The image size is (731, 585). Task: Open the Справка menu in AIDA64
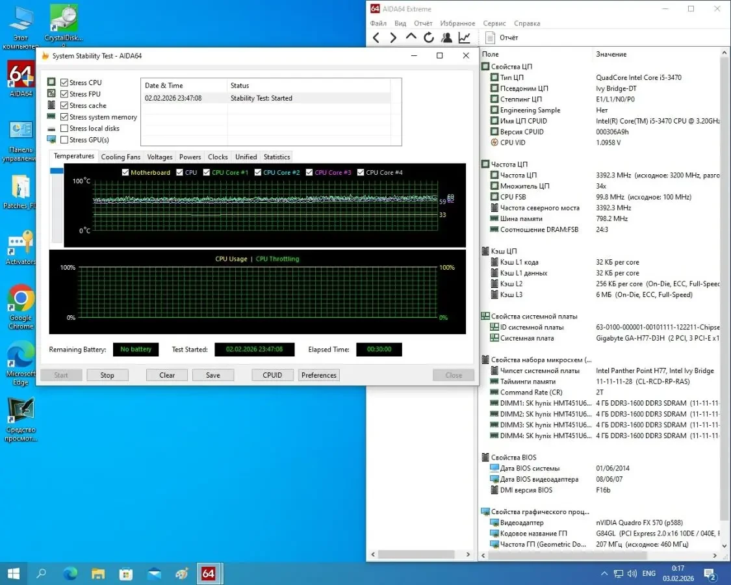tap(527, 23)
